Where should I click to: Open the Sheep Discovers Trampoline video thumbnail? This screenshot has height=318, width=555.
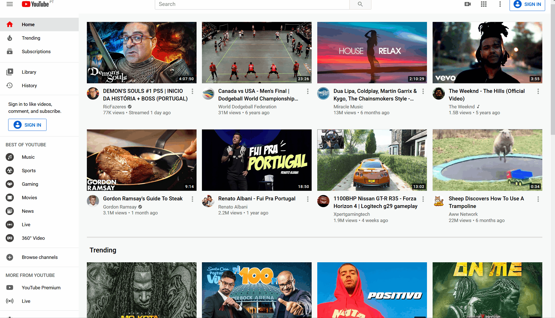[x=487, y=160]
